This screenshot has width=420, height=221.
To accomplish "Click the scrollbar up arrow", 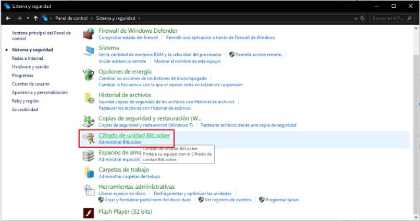I will [416, 28].
